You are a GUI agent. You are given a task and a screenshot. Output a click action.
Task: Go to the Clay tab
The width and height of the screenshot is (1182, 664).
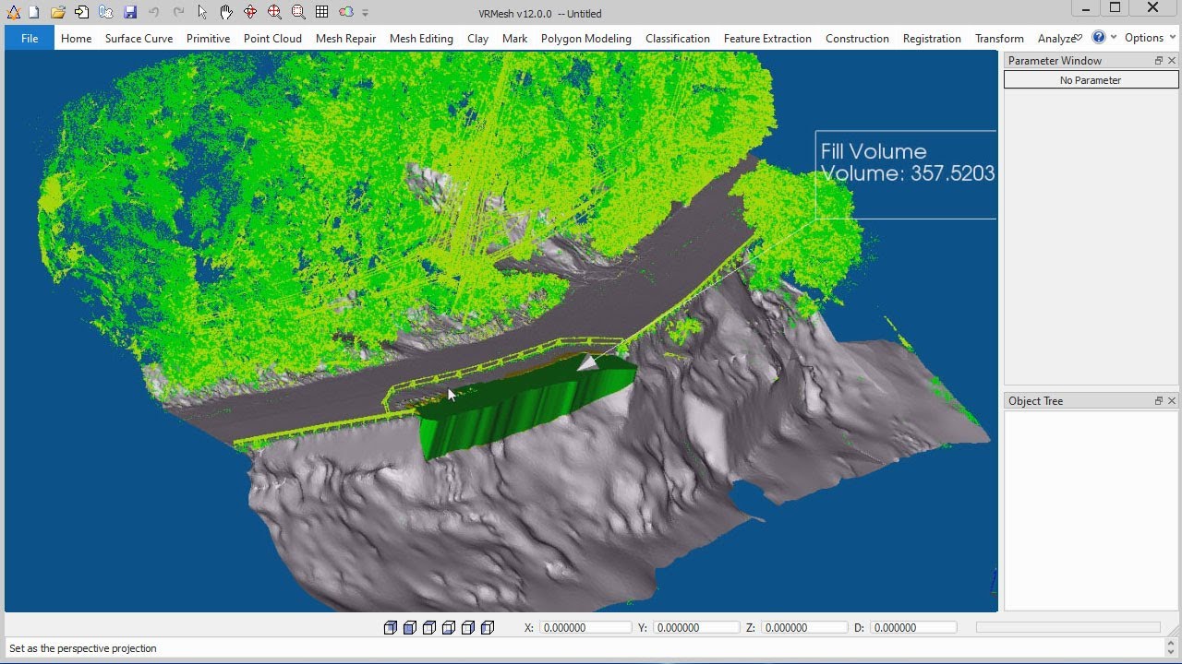click(477, 38)
